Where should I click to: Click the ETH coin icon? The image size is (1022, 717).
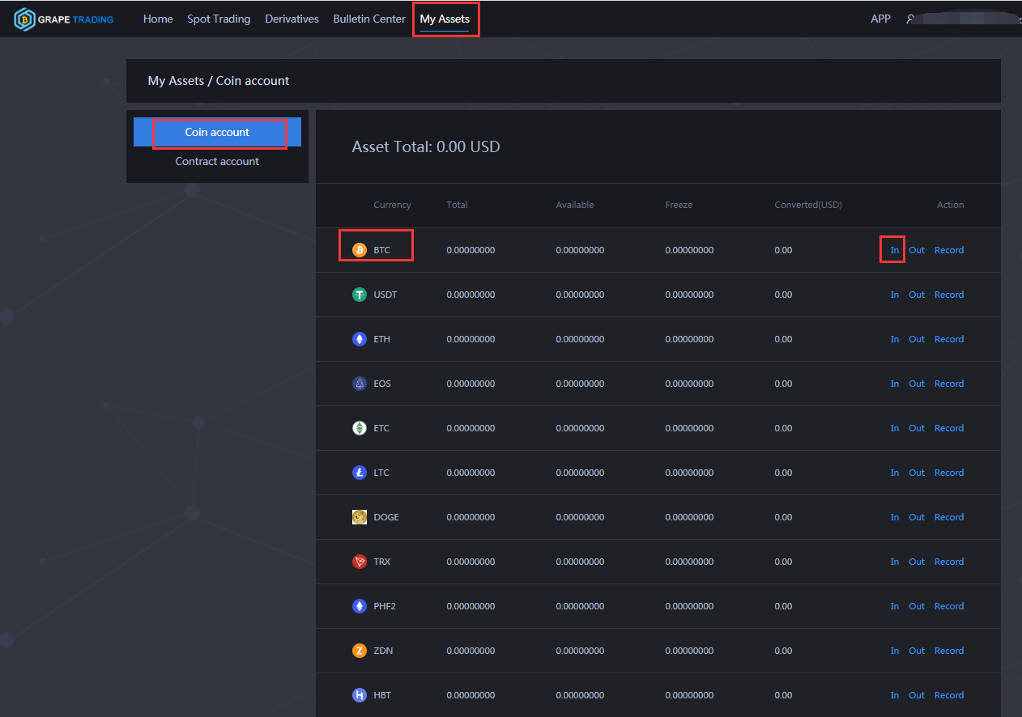360,339
